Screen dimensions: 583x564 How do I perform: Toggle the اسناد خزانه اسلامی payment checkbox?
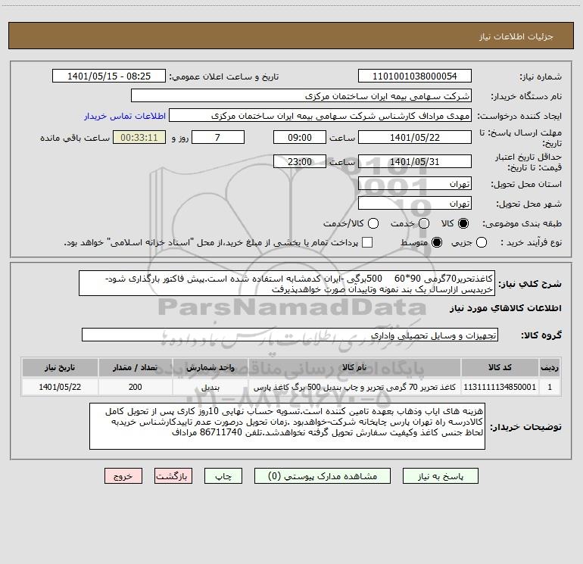click(x=367, y=242)
